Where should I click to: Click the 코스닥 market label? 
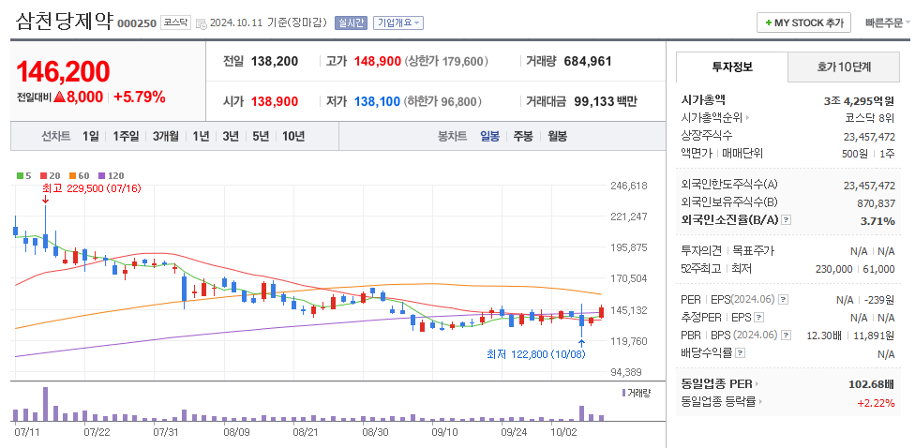[x=175, y=22]
